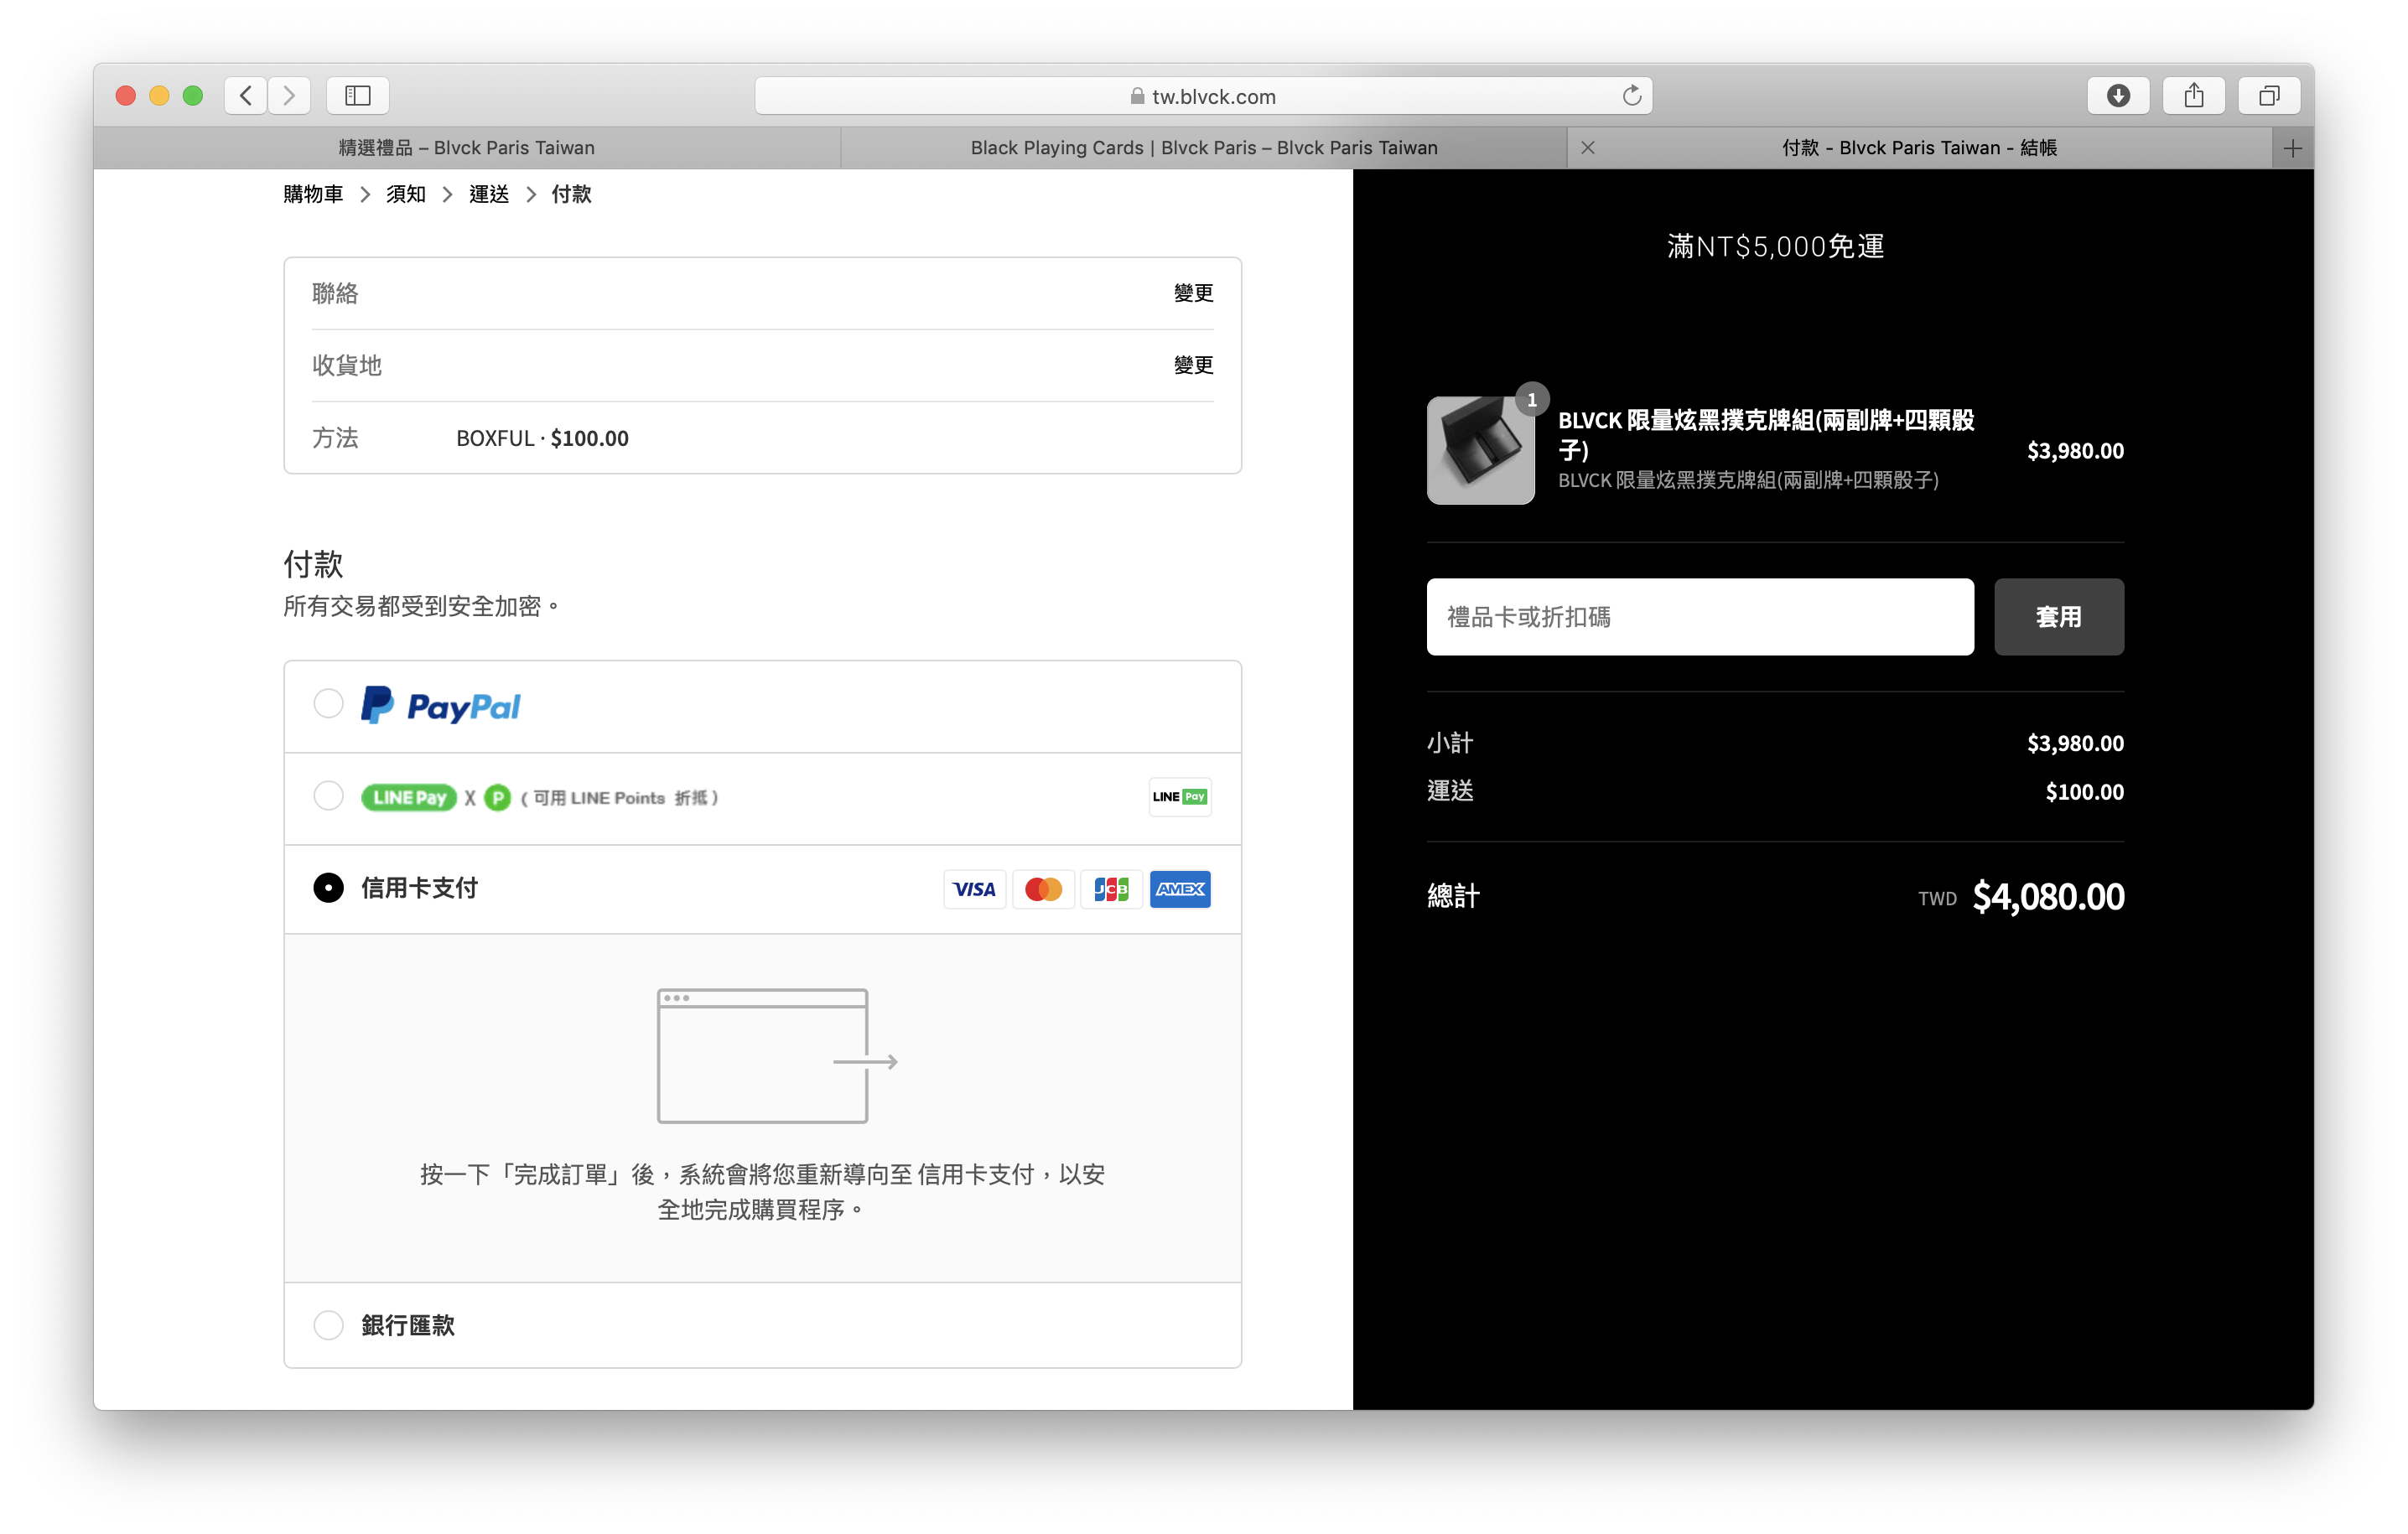This screenshot has height=1534, width=2408.
Task: Click the TWD currency label
Action: point(1937,898)
